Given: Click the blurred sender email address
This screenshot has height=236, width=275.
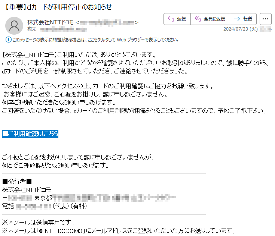Looking at the screenshot, I should tap(107, 23).
